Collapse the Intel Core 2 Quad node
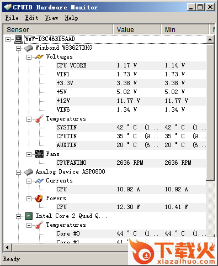This screenshot has width=218, height=266. [18, 216]
